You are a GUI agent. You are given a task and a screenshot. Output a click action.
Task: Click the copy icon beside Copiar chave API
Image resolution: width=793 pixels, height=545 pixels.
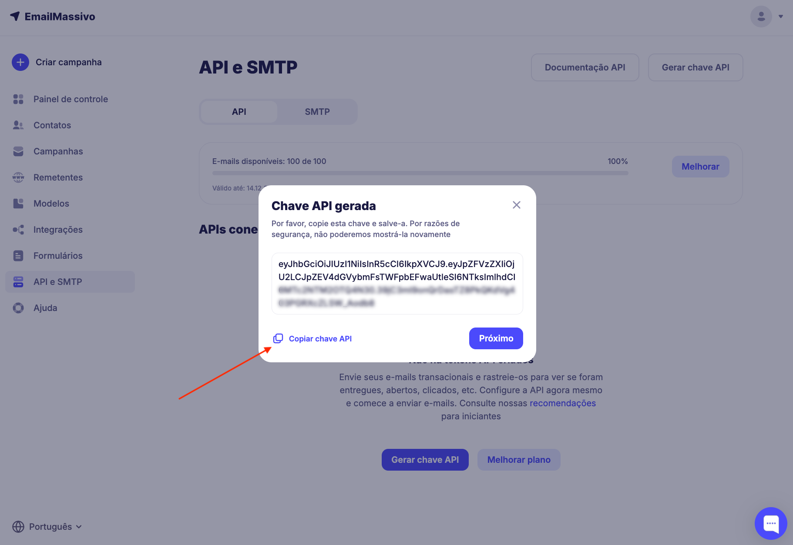pyautogui.click(x=278, y=338)
